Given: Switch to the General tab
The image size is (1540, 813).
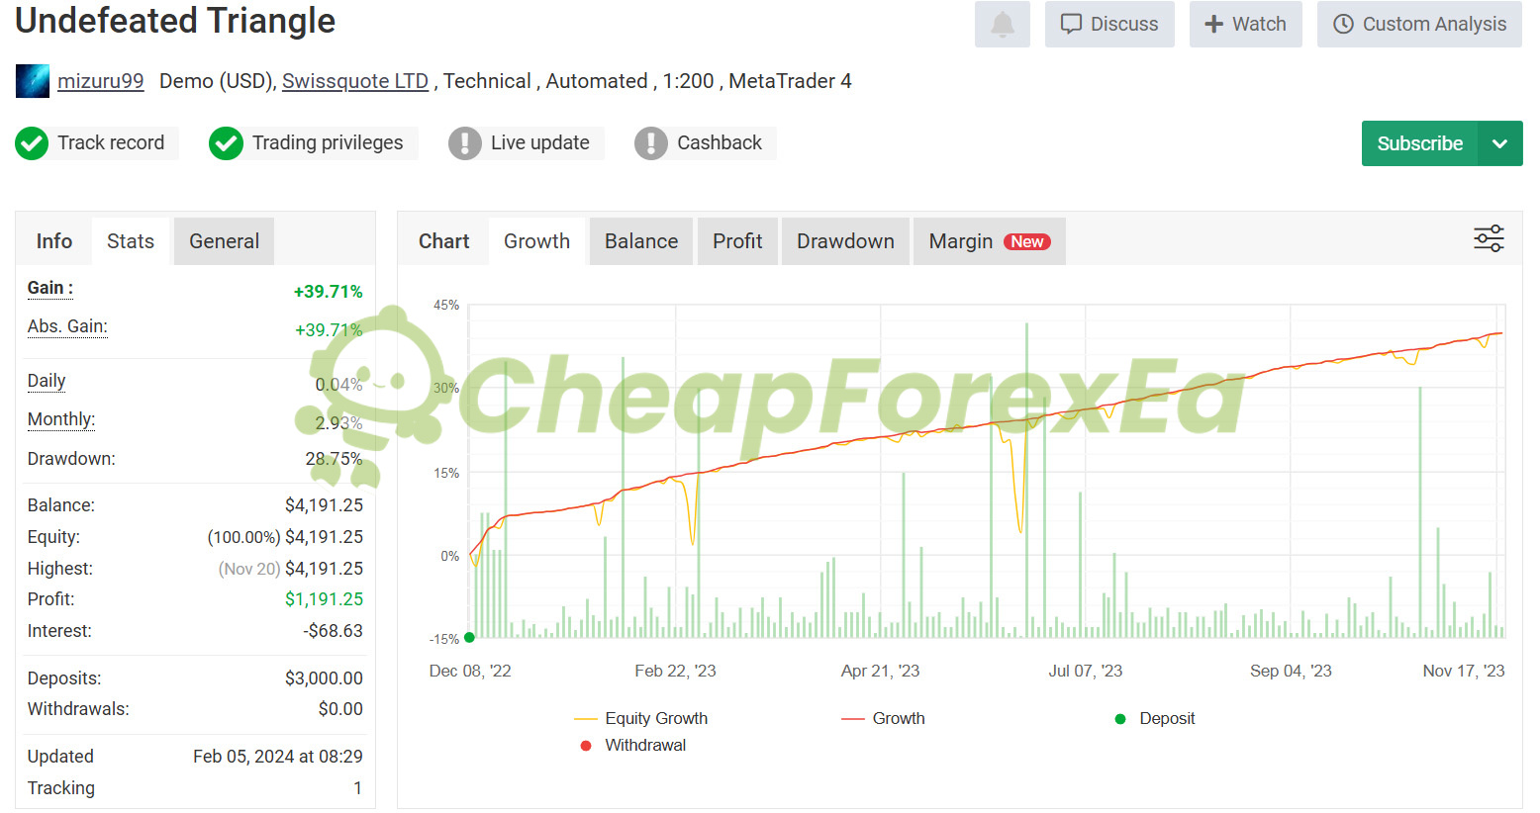Looking at the screenshot, I should [x=225, y=241].
